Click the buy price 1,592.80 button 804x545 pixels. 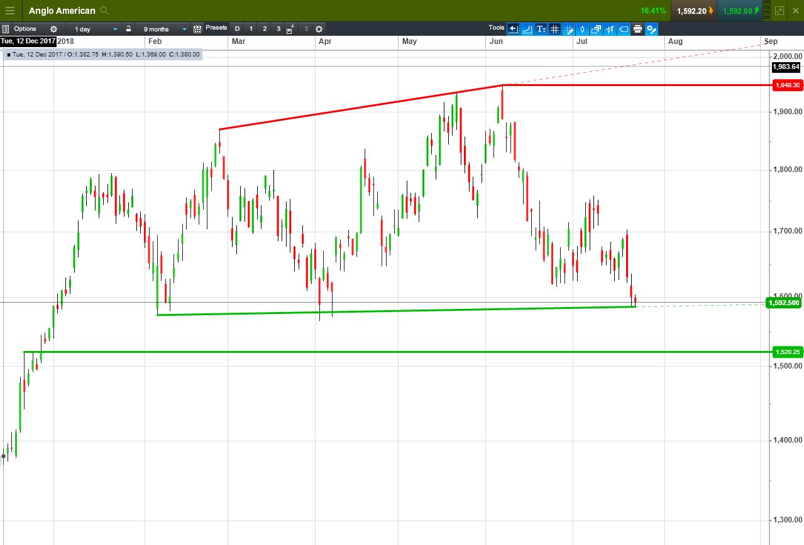(x=741, y=11)
